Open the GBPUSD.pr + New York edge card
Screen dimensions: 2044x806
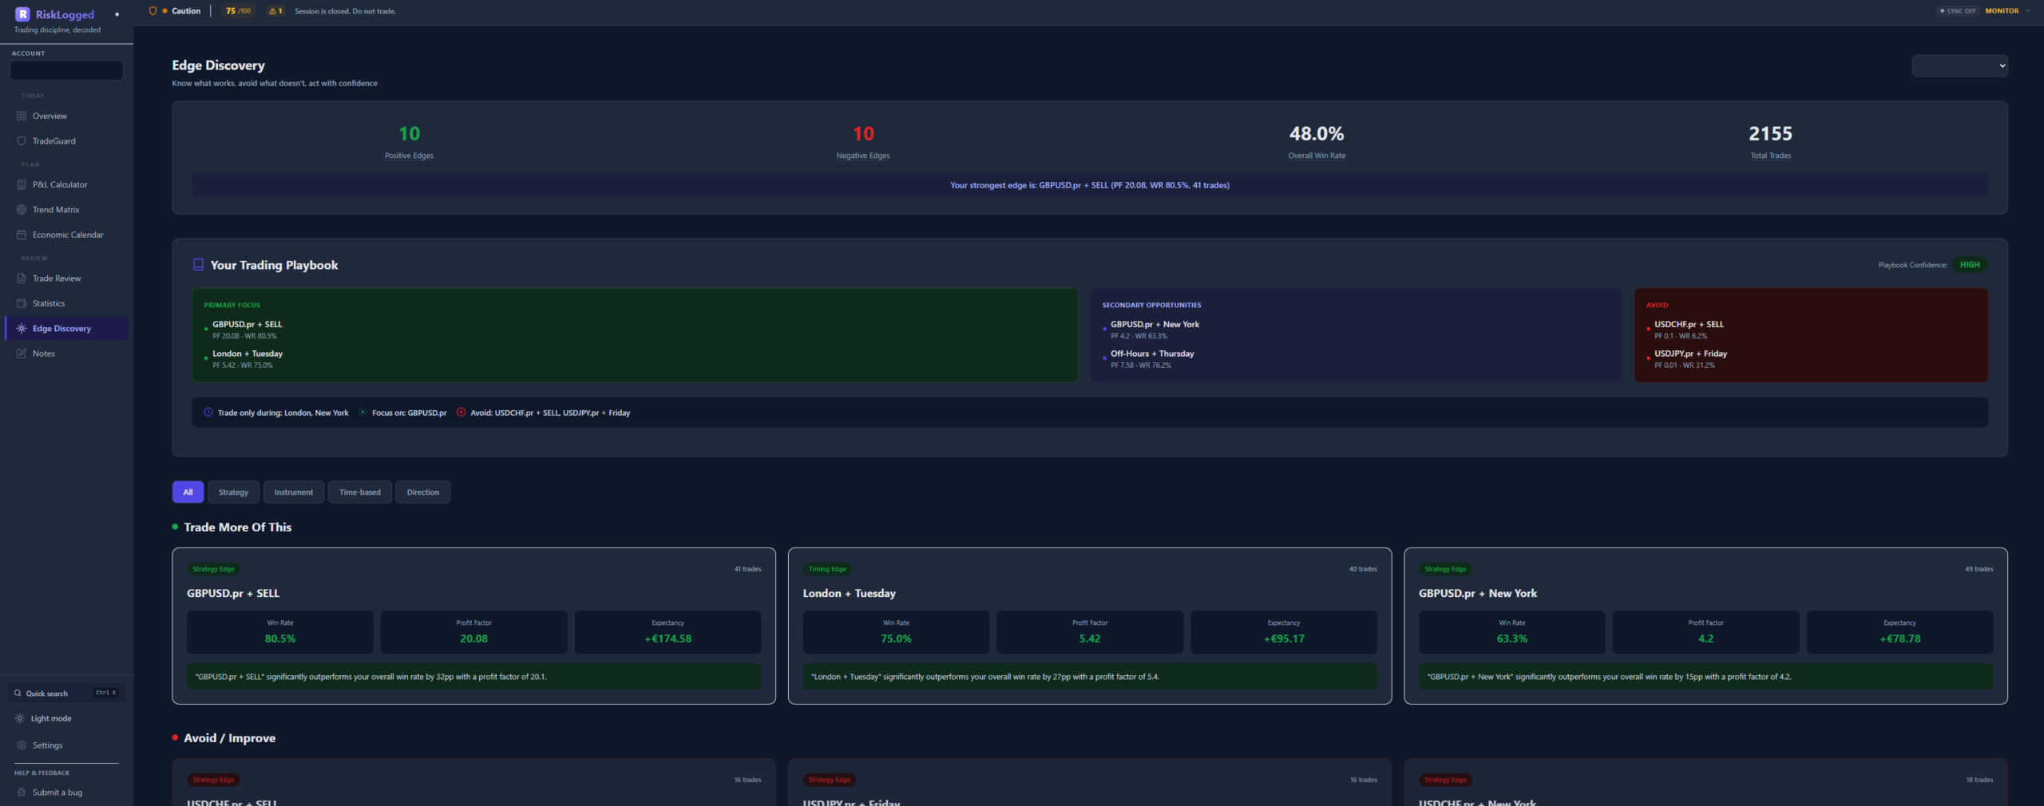(1705, 626)
